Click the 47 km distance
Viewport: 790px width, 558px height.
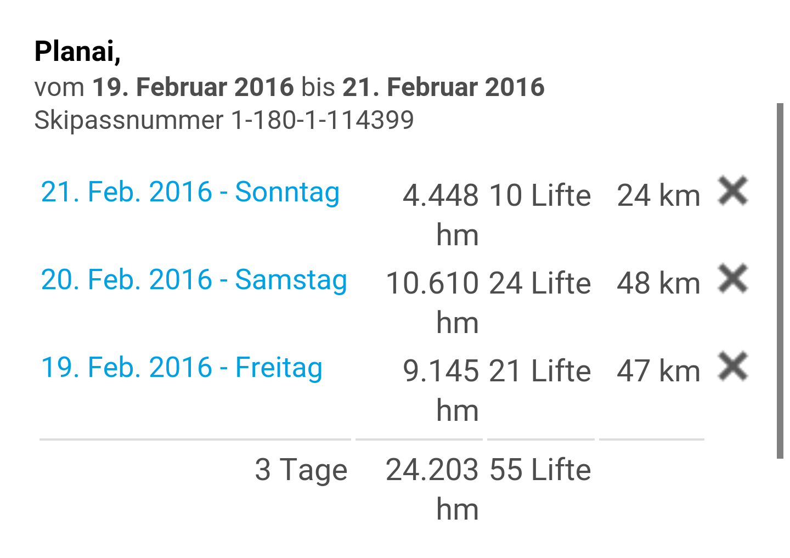pos(658,371)
